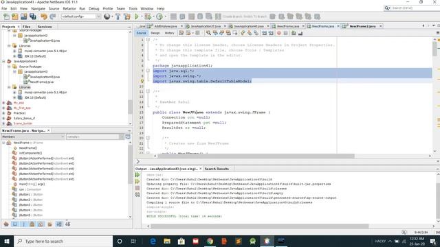Click the Cortana circle on taskbar

(120, 241)
